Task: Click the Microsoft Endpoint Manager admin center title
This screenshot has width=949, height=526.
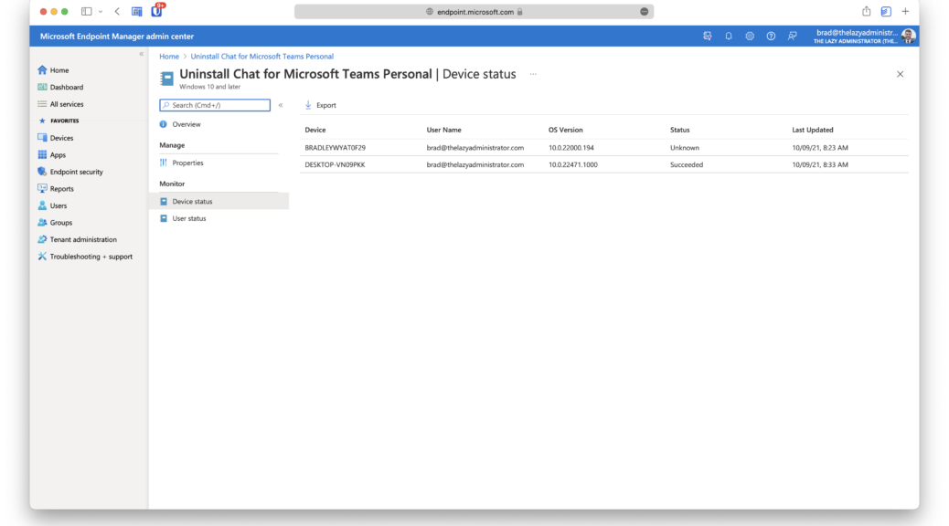Action: coord(117,37)
